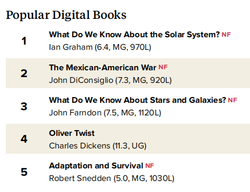Click rank number 5
Screen dimensions: 250x192
point(24,172)
